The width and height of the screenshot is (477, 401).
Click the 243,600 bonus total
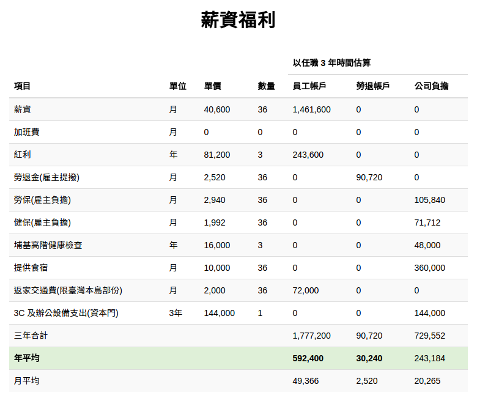coord(308,155)
